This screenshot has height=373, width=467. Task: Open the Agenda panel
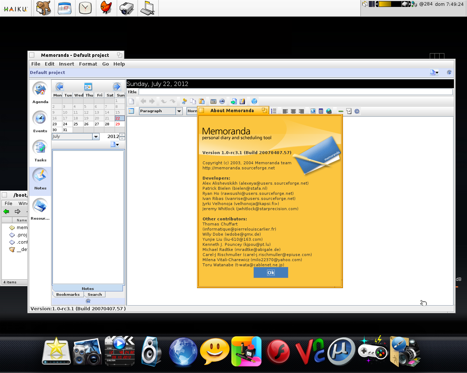pos(40,93)
